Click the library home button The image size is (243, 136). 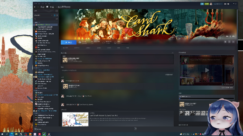pos(44,11)
